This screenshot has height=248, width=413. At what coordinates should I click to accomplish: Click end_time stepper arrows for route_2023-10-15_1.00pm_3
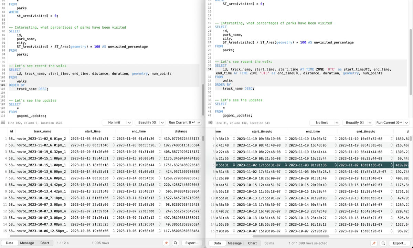[160, 158]
